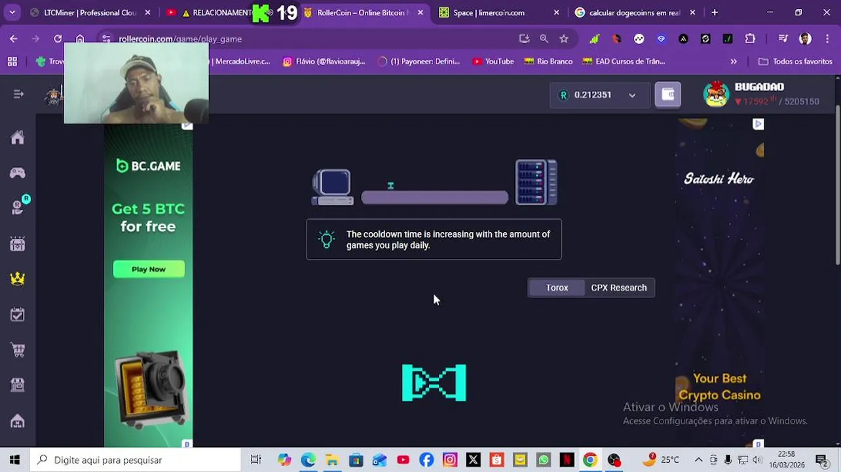Open the Chrome profile avatar
Image resolution: width=841 pixels, height=472 pixels.
[x=806, y=39]
